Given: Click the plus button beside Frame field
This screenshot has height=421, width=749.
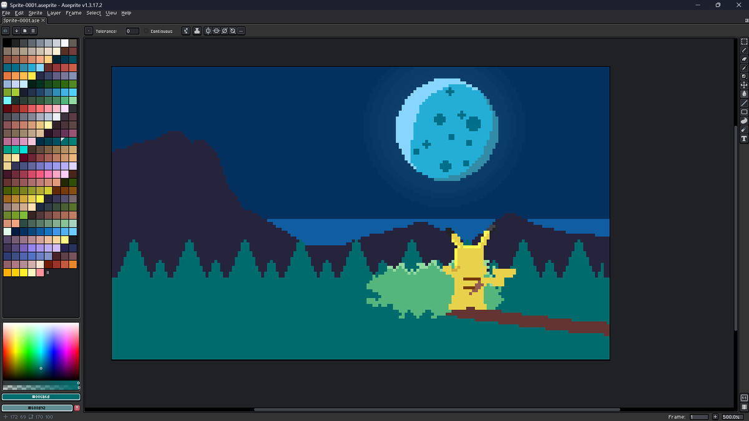Looking at the screenshot, I should pyautogui.click(x=715, y=417).
